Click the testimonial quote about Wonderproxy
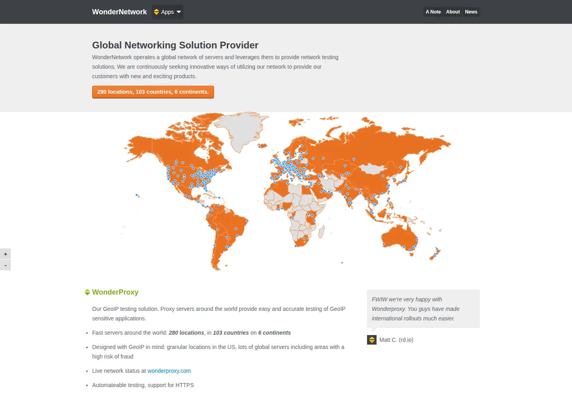This screenshot has height=397, width=572. point(423,309)
